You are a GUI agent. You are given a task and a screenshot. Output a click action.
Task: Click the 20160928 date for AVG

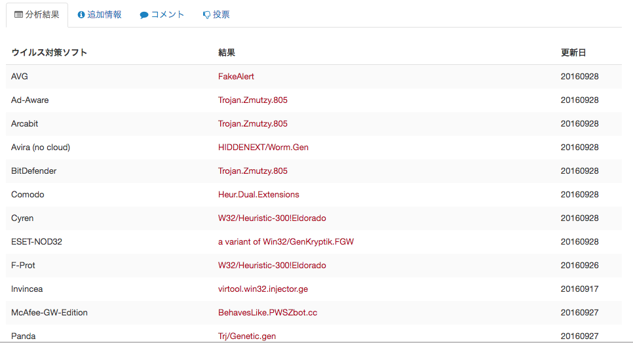point(580,76)
